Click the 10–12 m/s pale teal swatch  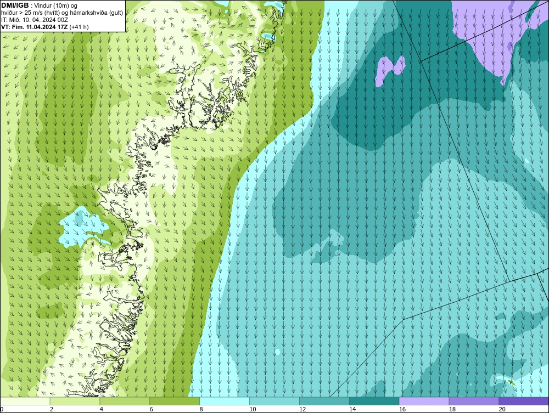pos(274,401)
